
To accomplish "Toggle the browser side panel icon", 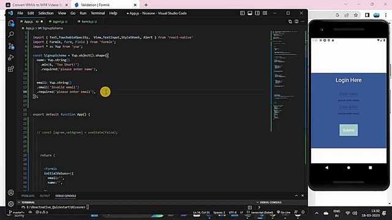I will pos(367,15).
